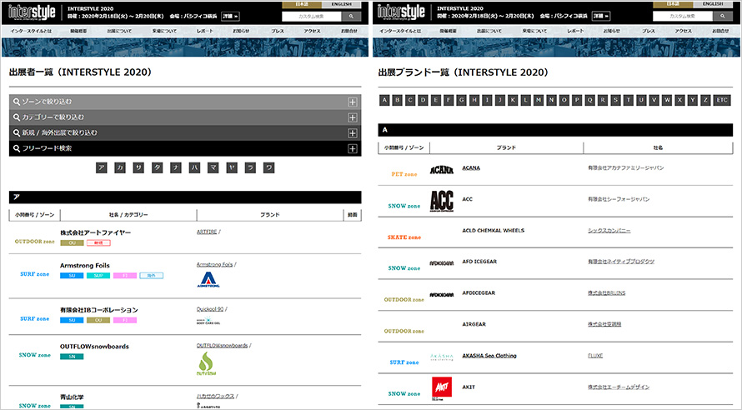Expand the フリーワード検索 panel
Image resolution: width=742 pixels, height=410 pixels.
pos(185,148)
